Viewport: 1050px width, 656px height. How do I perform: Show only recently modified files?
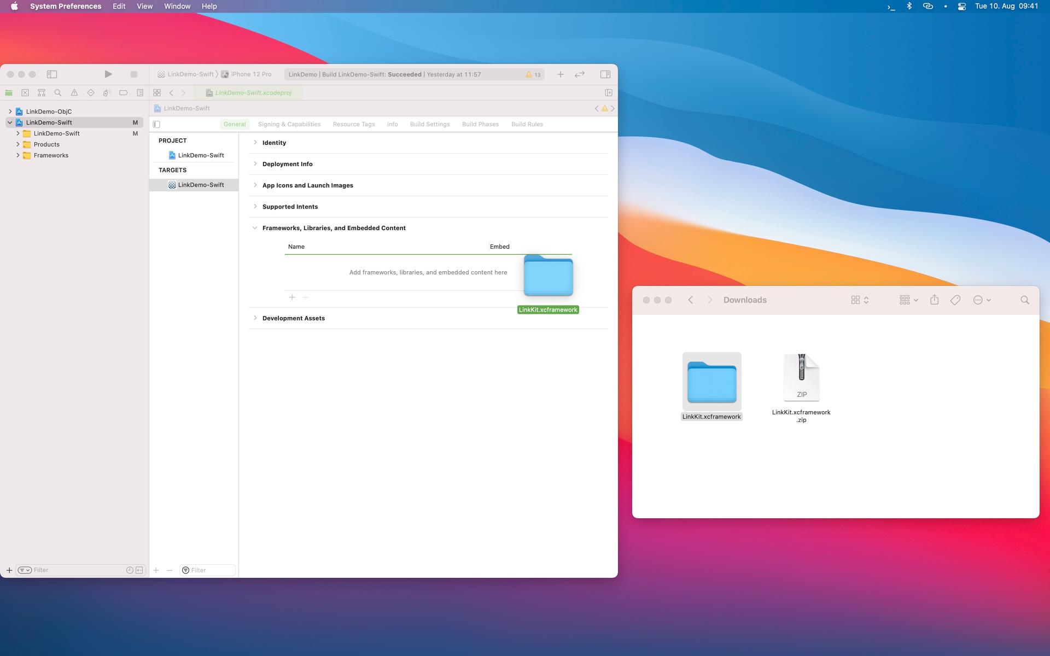pos(130,570)
